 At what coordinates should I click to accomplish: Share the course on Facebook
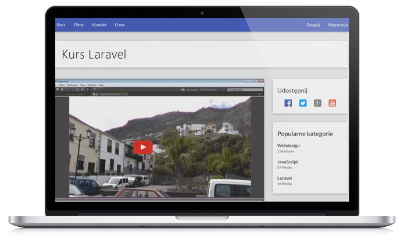pyautogui.click(x=288, y=103)
